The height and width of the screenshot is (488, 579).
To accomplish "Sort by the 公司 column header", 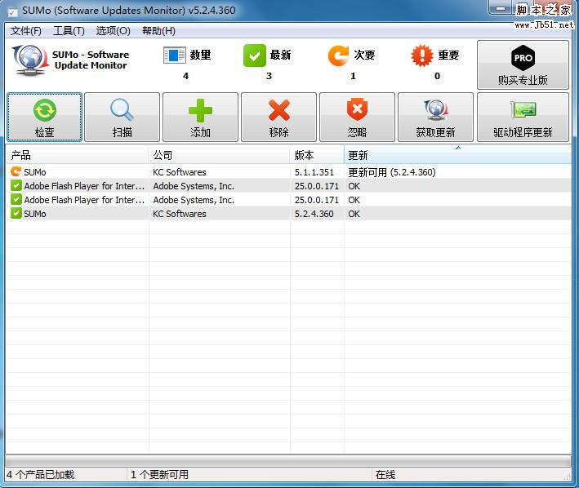I will tap(220, 155).
